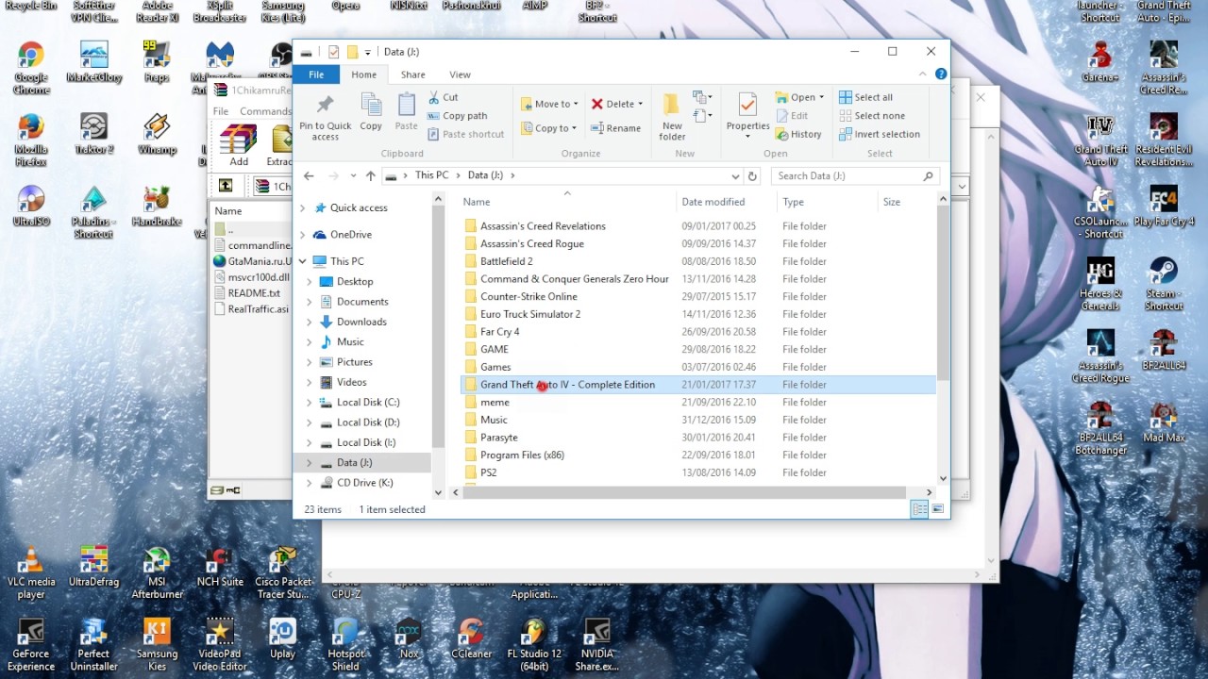Switch to large icons view layout
Viewport: 1208px width, 679px height.
click(937, 509)
